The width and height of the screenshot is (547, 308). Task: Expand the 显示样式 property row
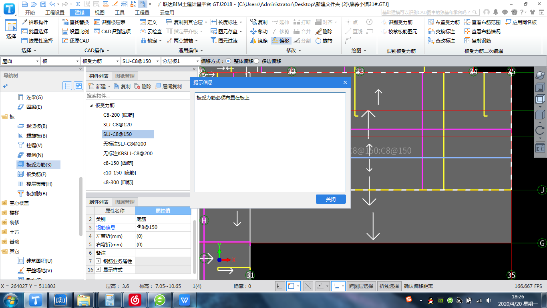point(99,269)
